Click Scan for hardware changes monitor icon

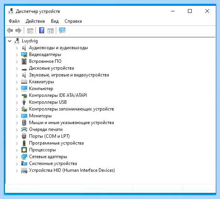[62, 30]
